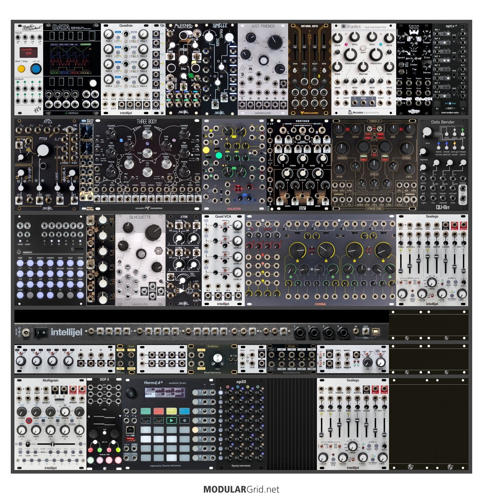483x497 pixels.
Task: Click the Hermod+ rotary encoder knob
Action: coord(131,393)
